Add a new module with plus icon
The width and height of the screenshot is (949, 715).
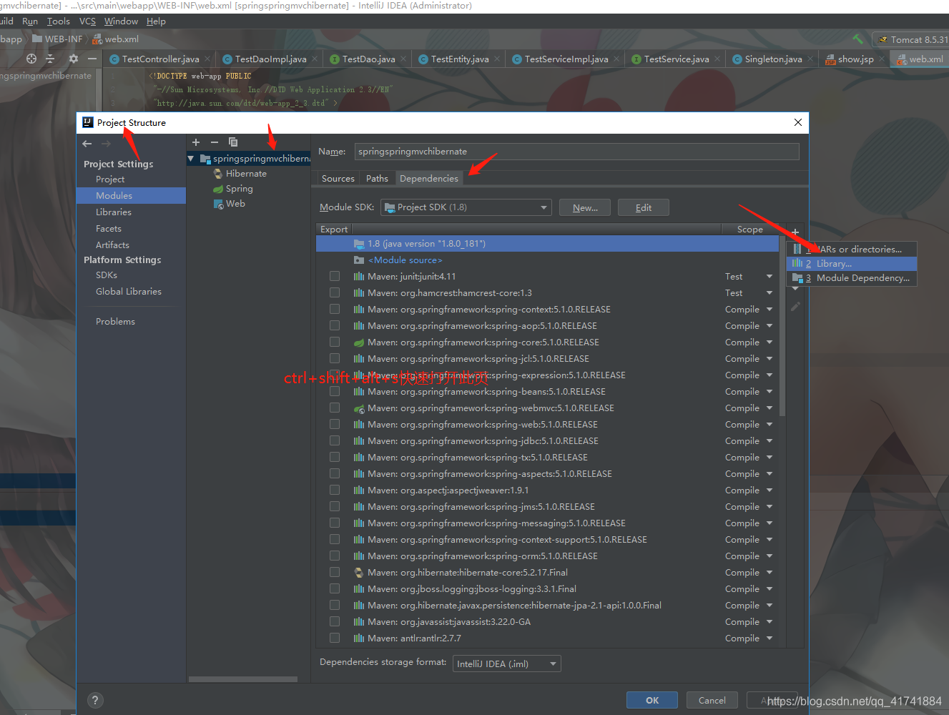[196, 142]
